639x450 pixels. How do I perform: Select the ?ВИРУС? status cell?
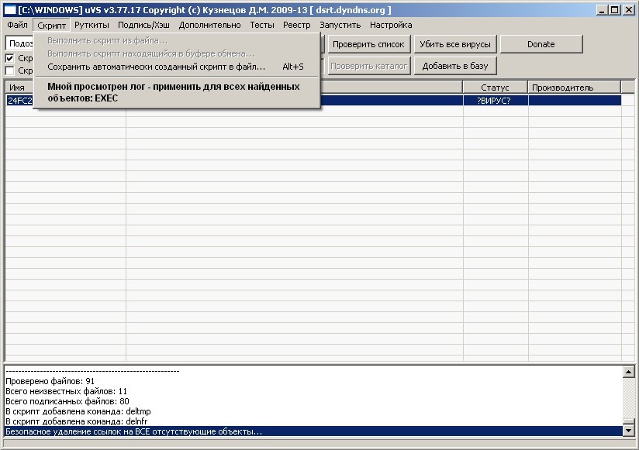point(495,101)
